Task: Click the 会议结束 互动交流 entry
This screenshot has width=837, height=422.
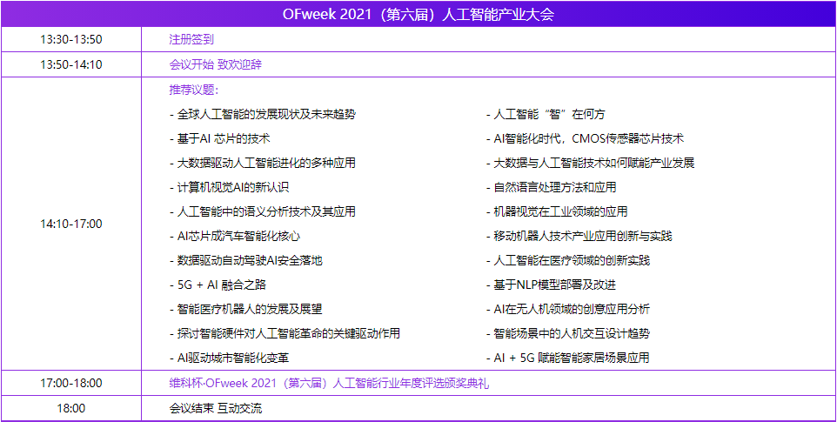Action: (216, 409)
